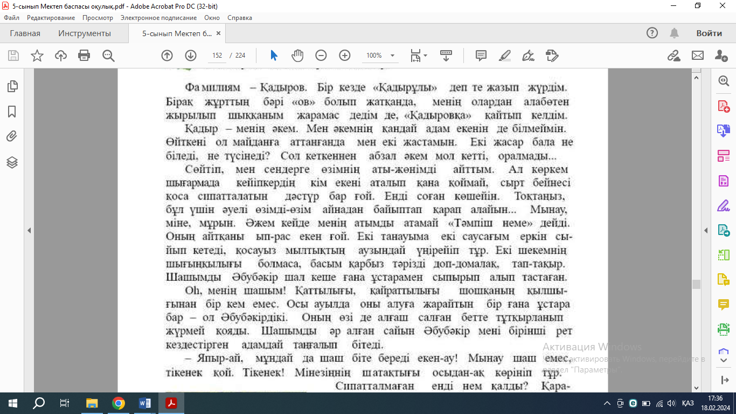The width and height of the screenshot is (736, 414).
Task: Click the redact/edit page tool icon
Action: click(552, 56)
